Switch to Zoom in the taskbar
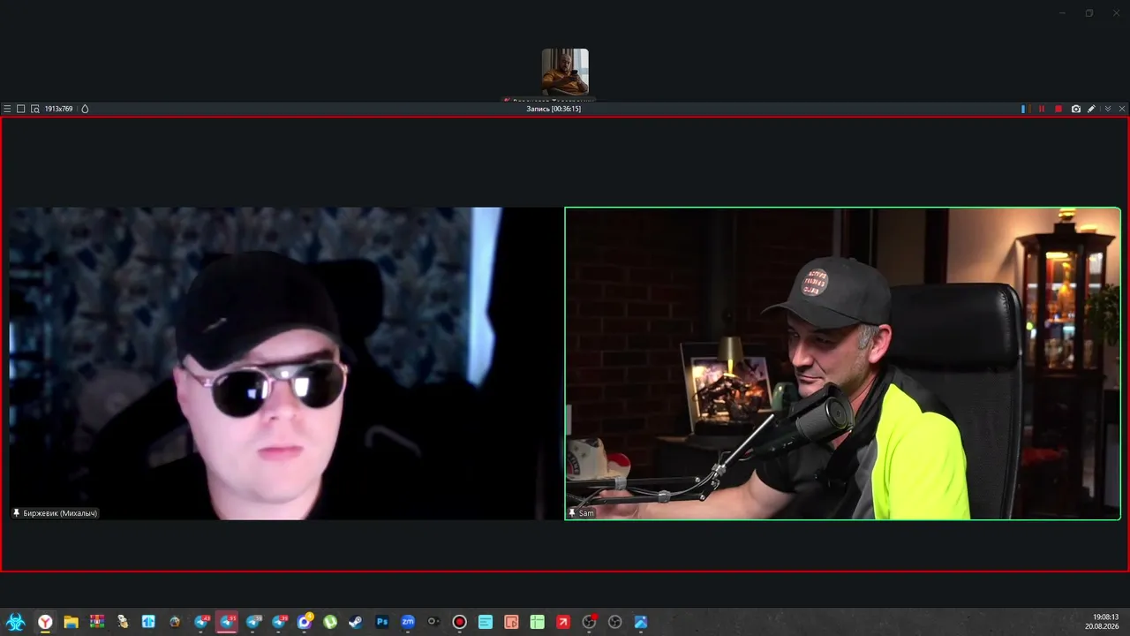Screen dimensions: 1130x636 (x=408, y=622)
